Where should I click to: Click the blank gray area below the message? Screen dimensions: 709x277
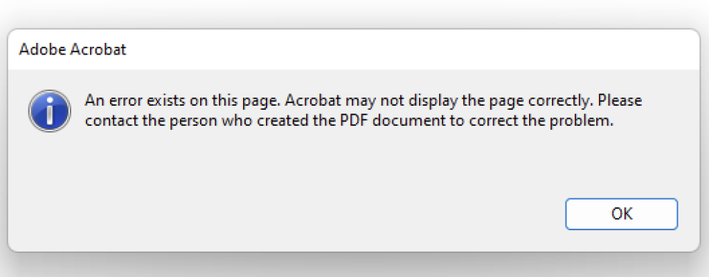coord(316,167)
